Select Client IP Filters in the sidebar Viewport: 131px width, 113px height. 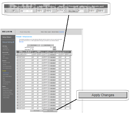(x=6, y=75)
